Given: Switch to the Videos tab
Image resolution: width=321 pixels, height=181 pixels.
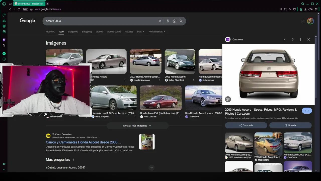Looking at the screenshot, I should (x=99, y=32).
